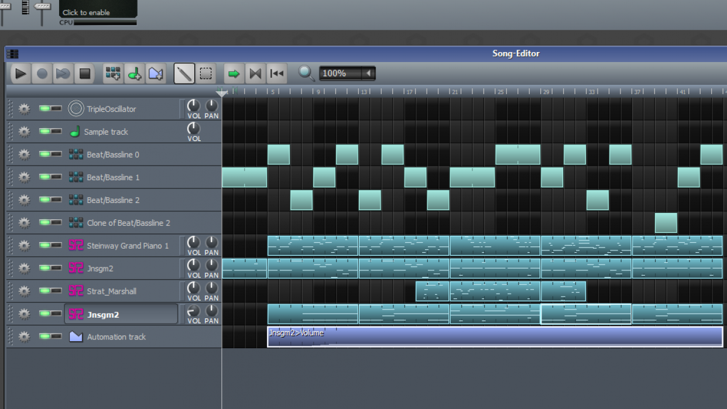Viewport: 727px width, 409px height.
Task: Click the TripleOscillator instrument icon
Action: 76,109
